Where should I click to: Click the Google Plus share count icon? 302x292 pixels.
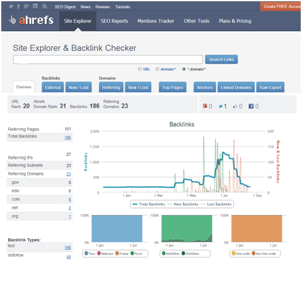(205, 106)
